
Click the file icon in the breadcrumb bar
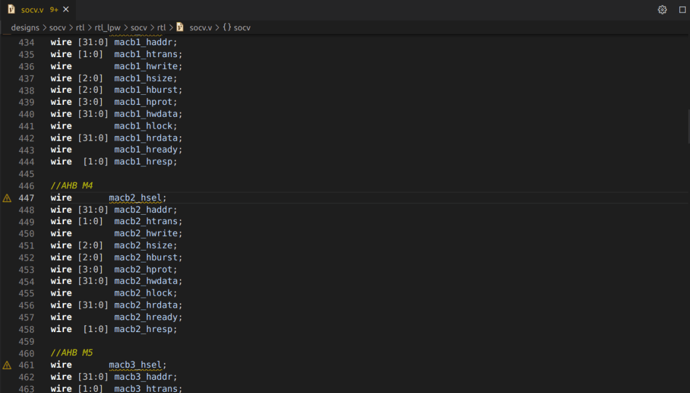click(x=180, y=28)
